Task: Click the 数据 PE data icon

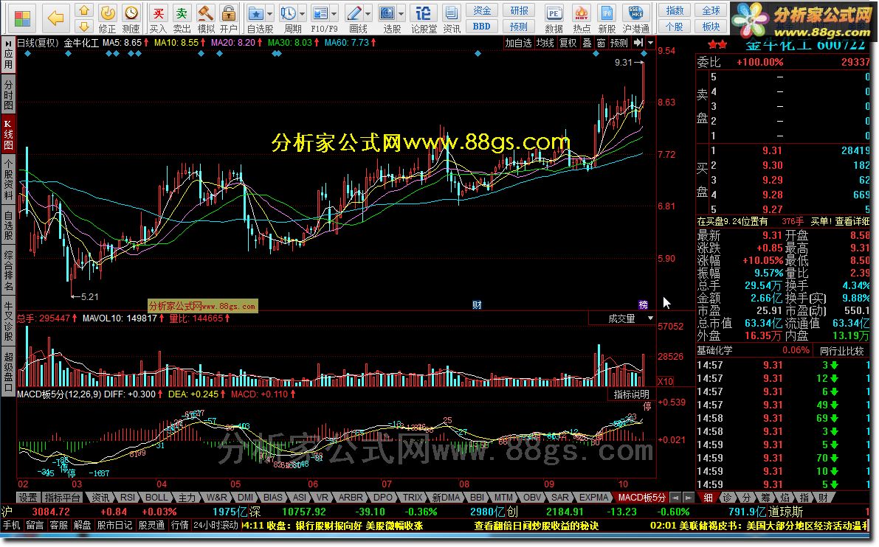Action: click(x=554, y=13)
